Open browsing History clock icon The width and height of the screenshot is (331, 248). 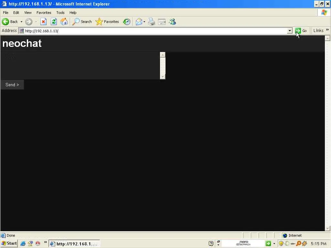(x=127, y=22)
